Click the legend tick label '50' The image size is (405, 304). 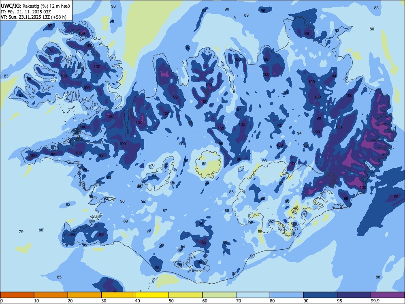[x=171, y=301]
